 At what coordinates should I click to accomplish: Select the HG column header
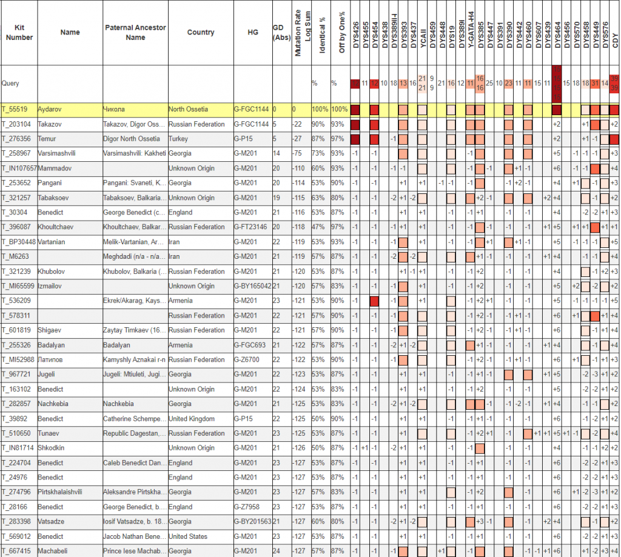coord(252,33)
